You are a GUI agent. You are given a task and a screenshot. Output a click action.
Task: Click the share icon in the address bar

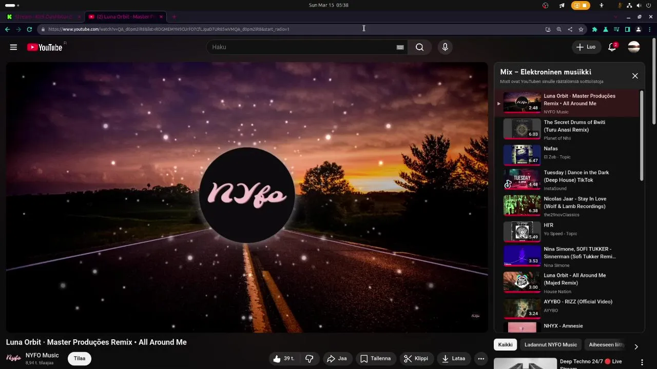[570, 29]
